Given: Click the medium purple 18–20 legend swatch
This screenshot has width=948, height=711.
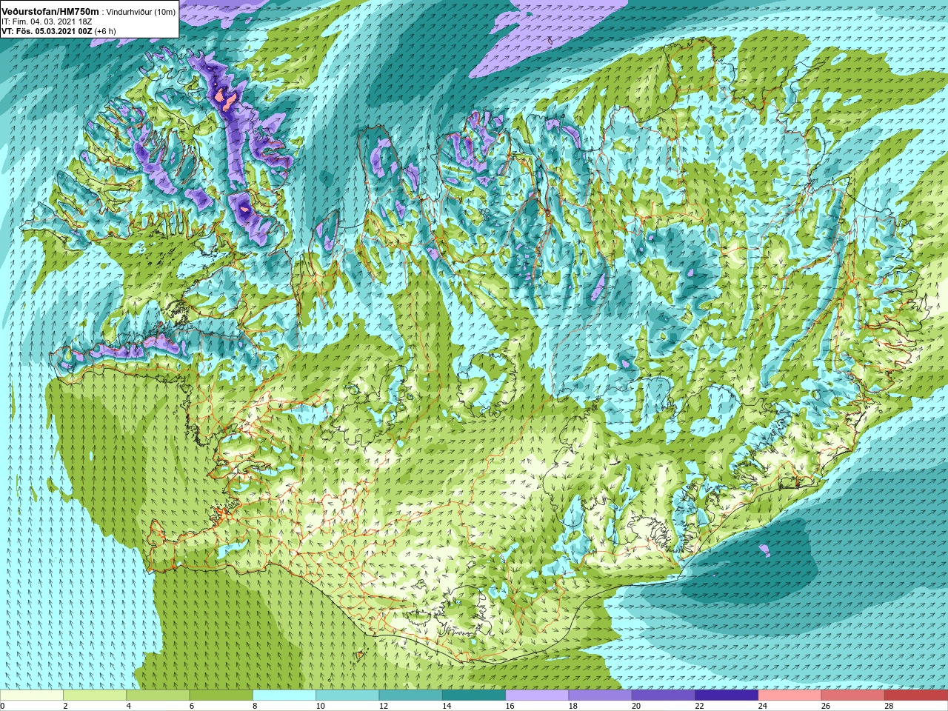Looking at the screenshot, I should point(601,695).
